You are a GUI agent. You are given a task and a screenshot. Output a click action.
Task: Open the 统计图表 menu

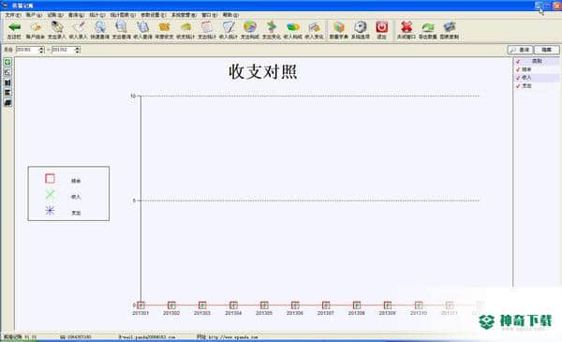[123, 15]
